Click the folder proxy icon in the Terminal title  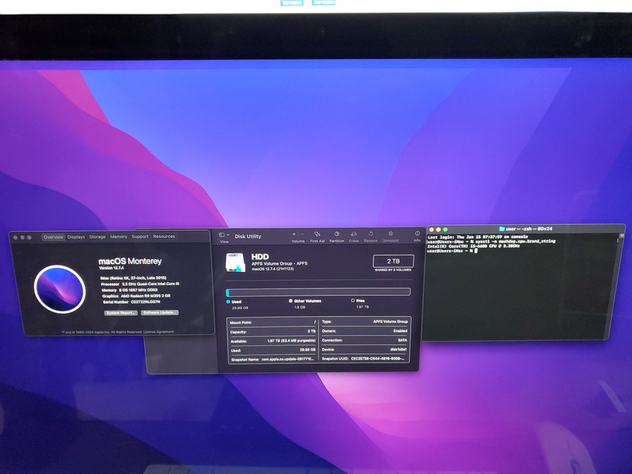502,229
